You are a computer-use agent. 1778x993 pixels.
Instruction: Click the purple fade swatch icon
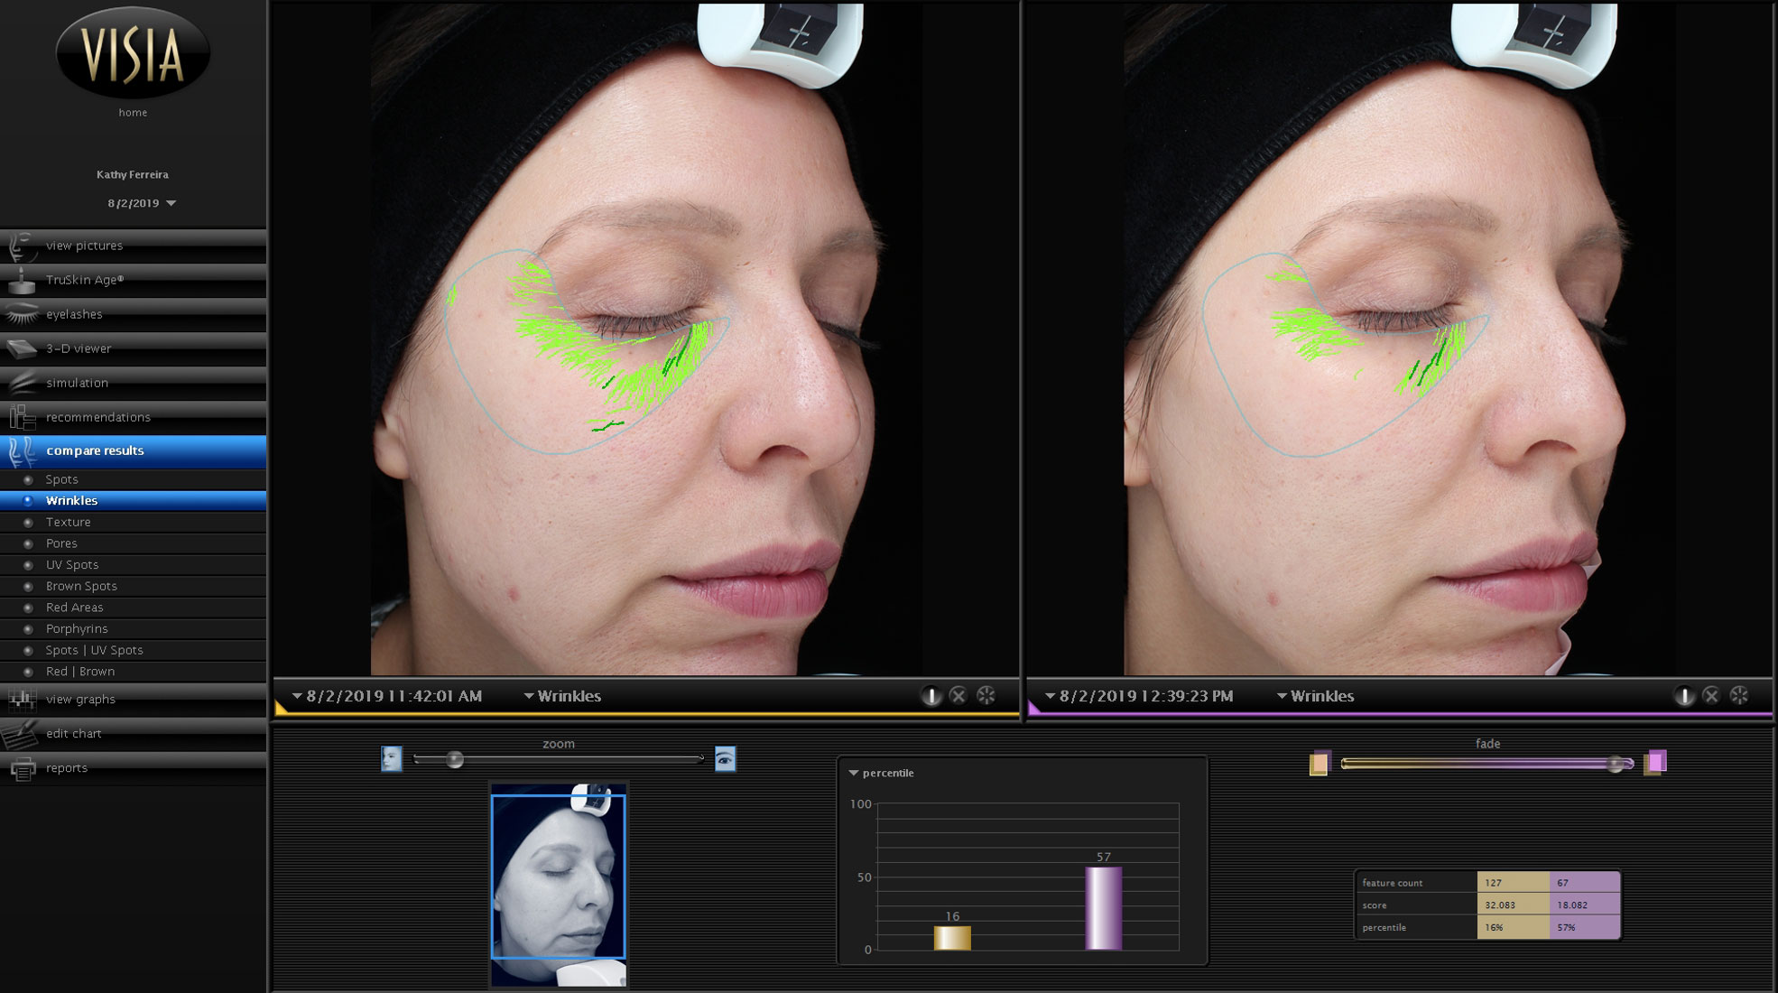pos(1655,763)
